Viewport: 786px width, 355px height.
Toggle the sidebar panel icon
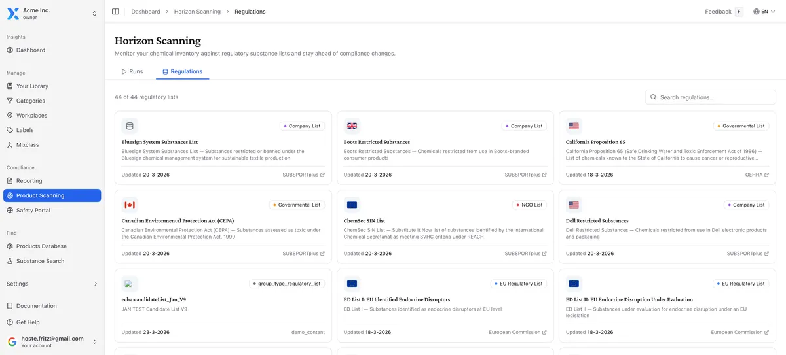[115, 12]
